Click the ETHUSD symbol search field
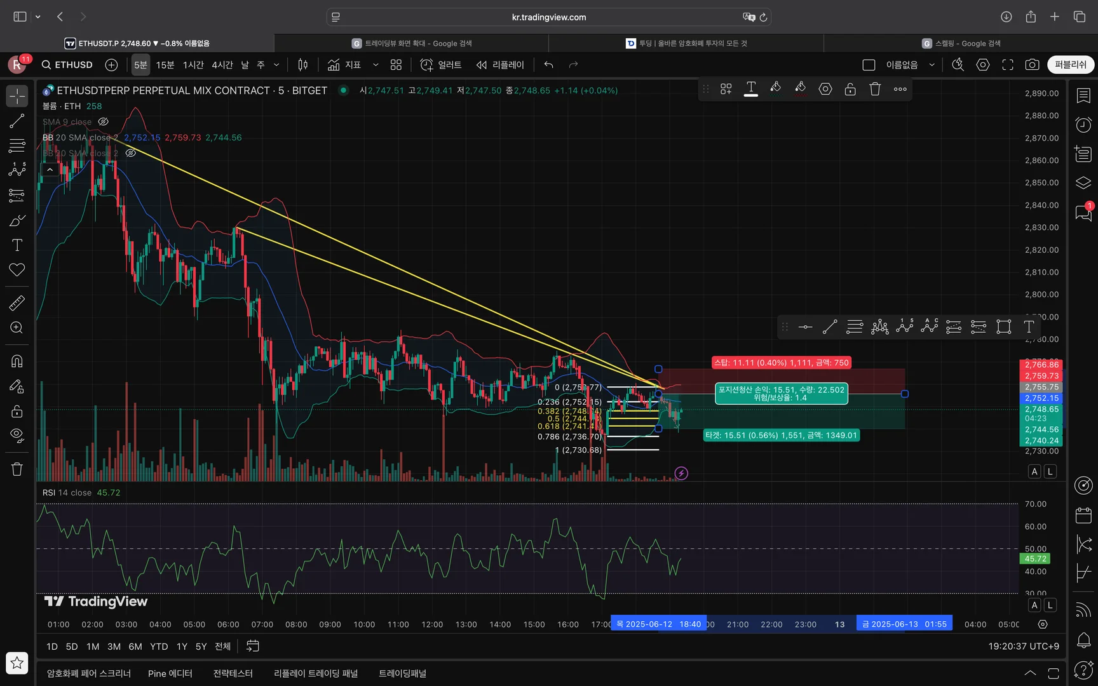Image resolution: width=1098 pixels, height=686 pixels. (x=67, y=65)
